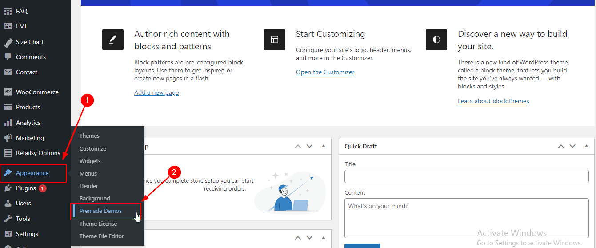Click the half-circle icon beside Discover a new way
The height and width of the screenshot is (248, 596).
tap(436, 40)
